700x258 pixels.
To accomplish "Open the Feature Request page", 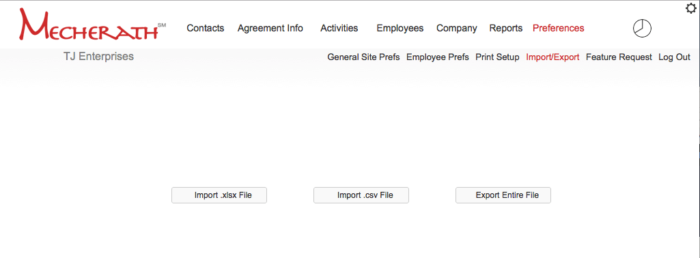I will (619, 57).
